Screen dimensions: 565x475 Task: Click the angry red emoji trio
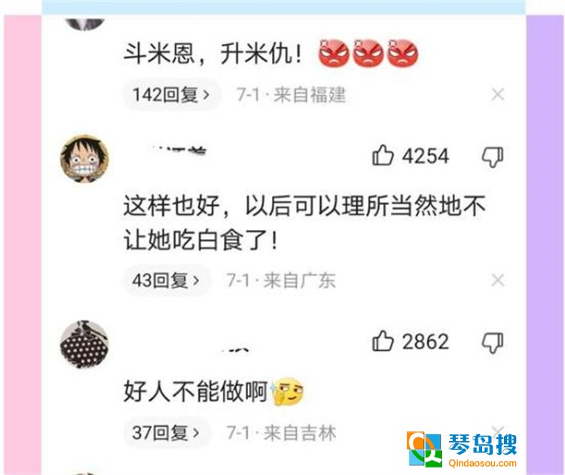(368, 53)
